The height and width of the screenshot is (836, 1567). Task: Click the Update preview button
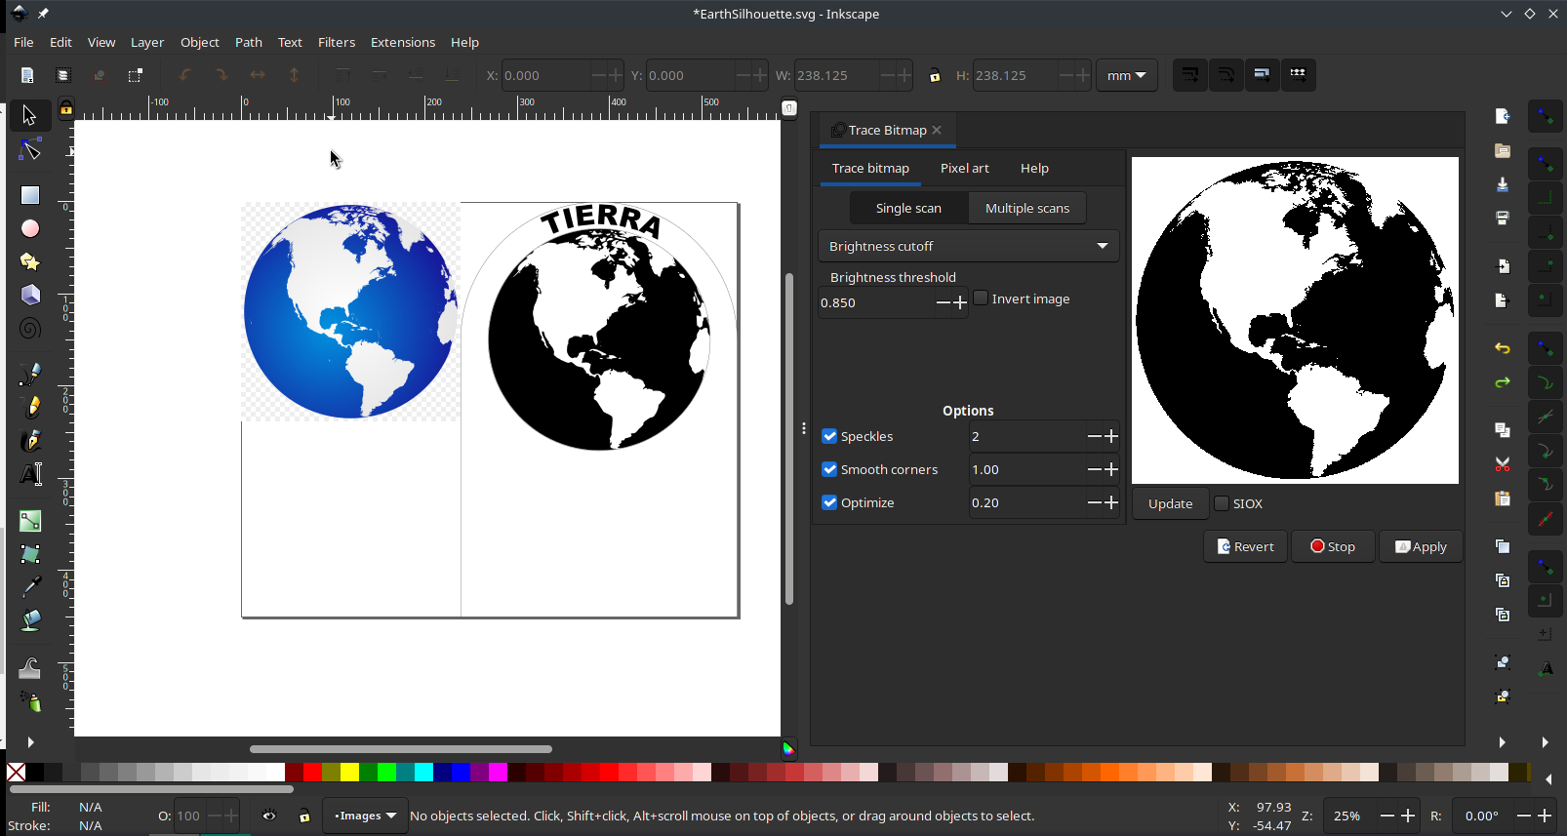1171,503
